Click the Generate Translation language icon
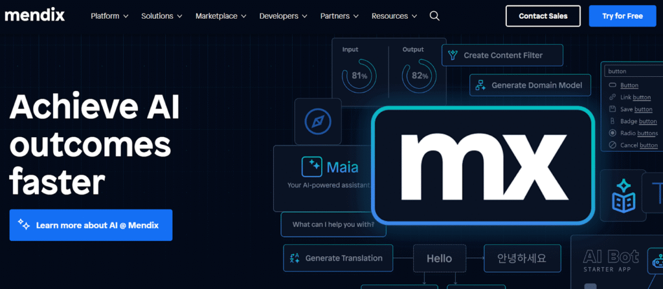 (295, 258)
